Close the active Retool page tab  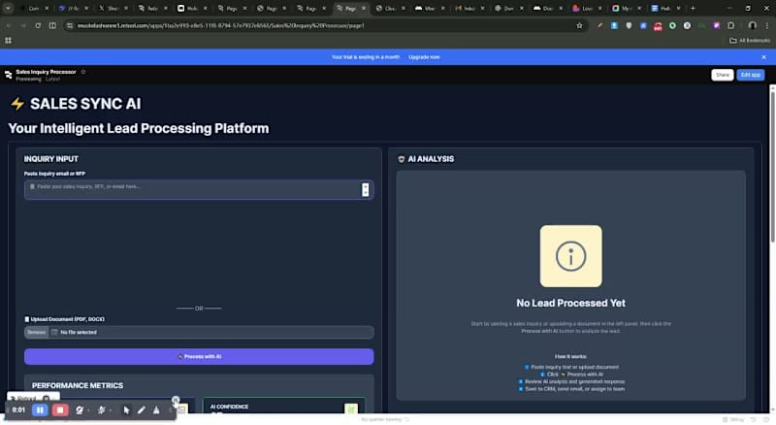pos(364,8)
